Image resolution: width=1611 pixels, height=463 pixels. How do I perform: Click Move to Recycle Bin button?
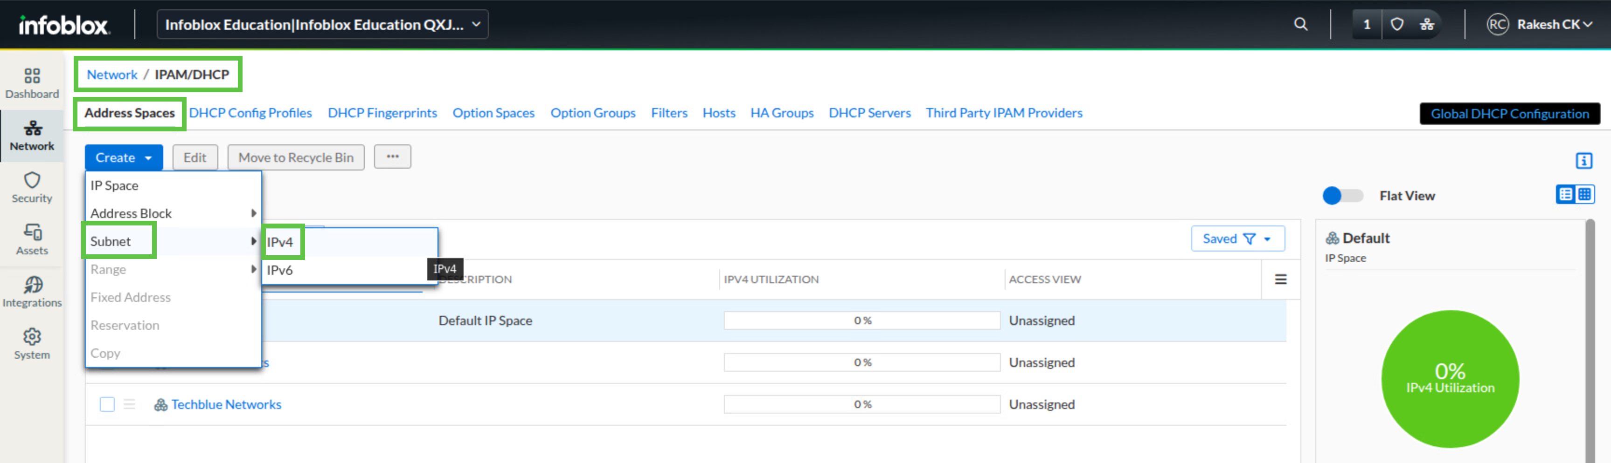click(x=296, y=157)
